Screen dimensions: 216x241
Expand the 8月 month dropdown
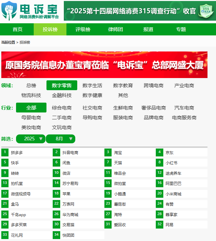(x=61, y=139)
